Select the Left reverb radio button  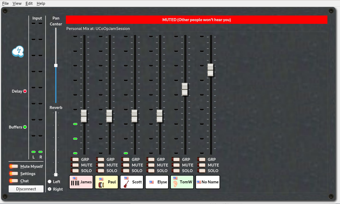click(50, 182)
